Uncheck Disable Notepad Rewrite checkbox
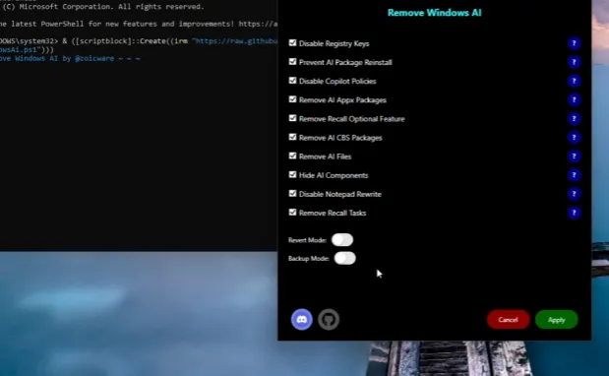 (292, 194)
